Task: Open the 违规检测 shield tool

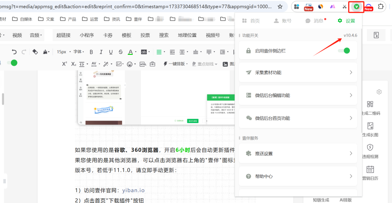Action: pyautogui.click(x=370, y=151)
